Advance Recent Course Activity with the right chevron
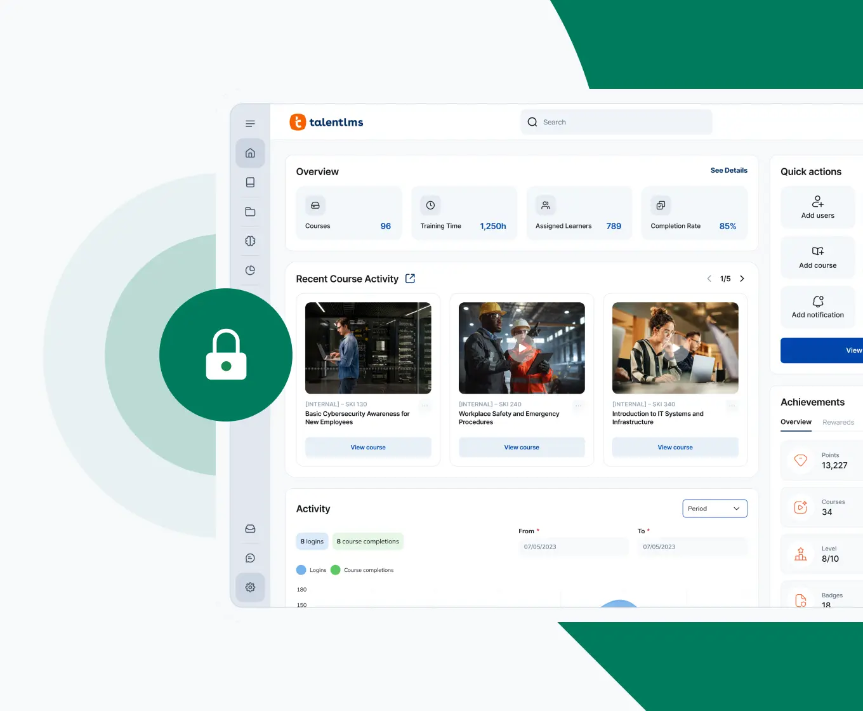This screenshot has width=863, height=711. (742, 278)
